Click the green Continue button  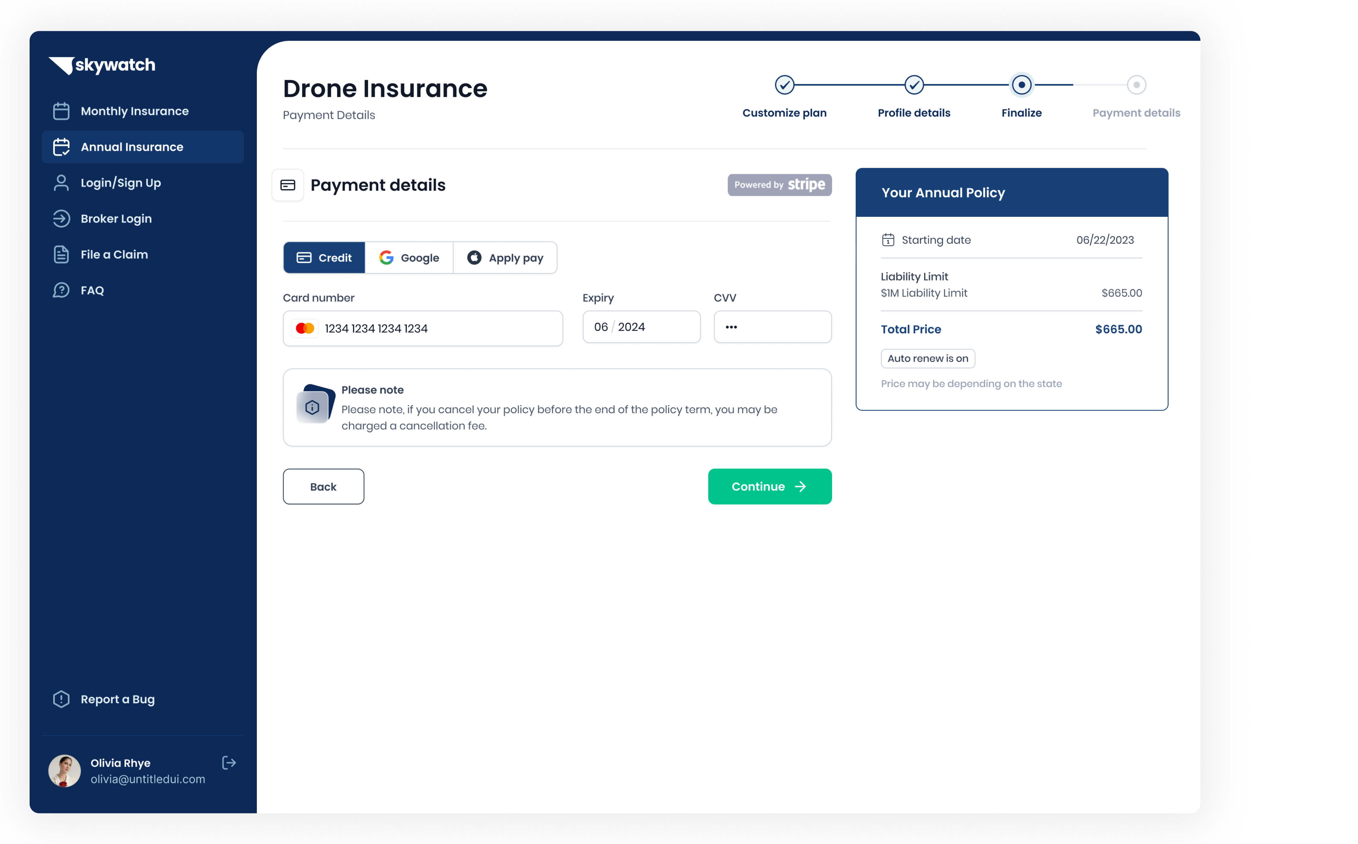(x=770, y=486)
